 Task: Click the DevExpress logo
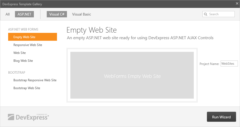[28, 117]
